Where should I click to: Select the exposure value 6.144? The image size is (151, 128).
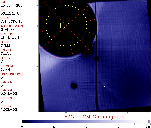[x=5, y=69]
